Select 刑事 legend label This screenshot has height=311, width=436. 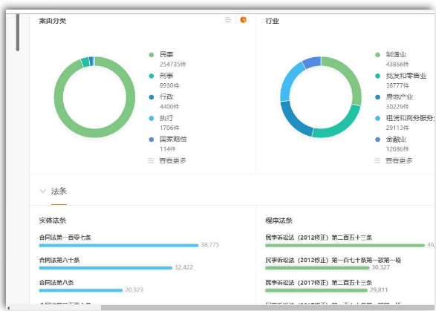point(166,76)
